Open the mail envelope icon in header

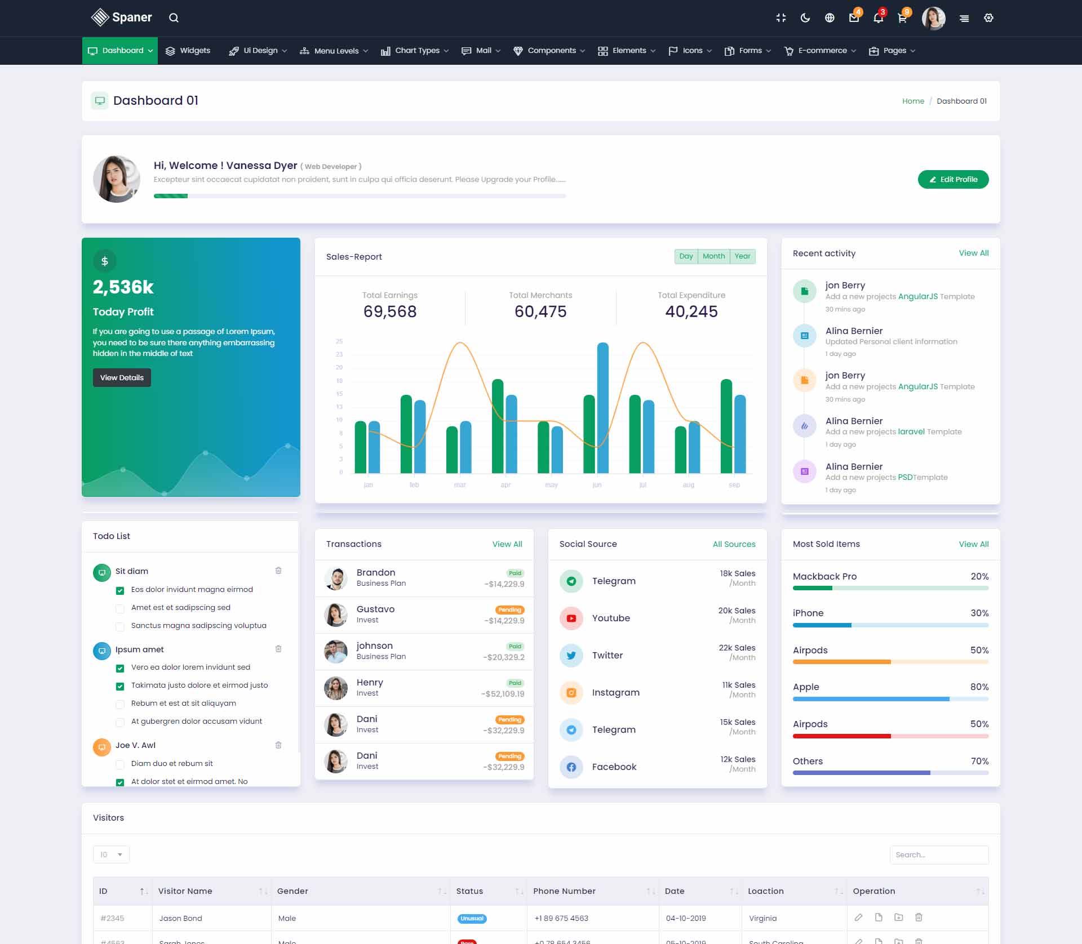854,18
